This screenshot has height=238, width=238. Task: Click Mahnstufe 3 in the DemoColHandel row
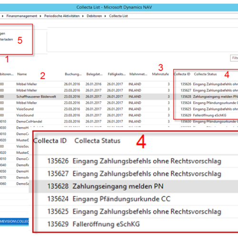pyautogui.click(x=169, y=121)
